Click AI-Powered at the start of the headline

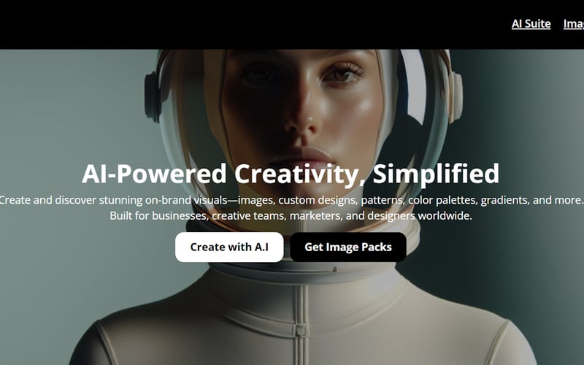(154, 174)
